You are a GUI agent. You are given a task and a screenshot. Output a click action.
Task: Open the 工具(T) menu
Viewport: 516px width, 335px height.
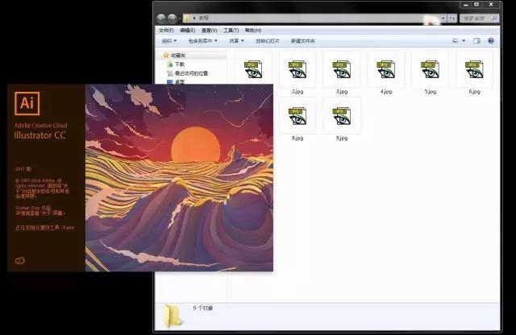click(x=231, y=31)
